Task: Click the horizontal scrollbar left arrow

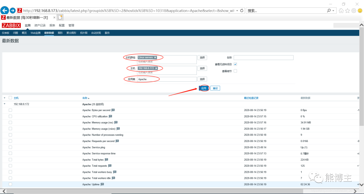Action: click(x=4, y=191)
